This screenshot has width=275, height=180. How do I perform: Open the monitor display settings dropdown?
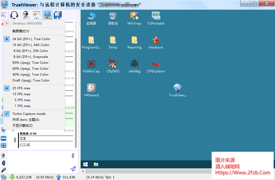[x=47, y=15]
